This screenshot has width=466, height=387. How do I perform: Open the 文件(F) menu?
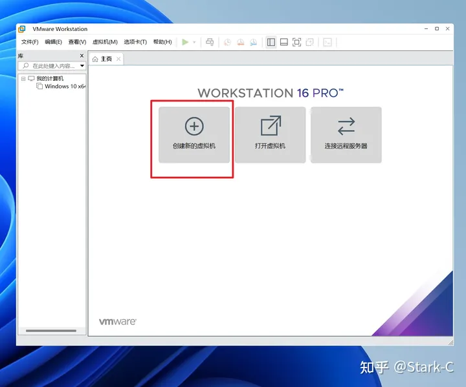tap(30, 42)
